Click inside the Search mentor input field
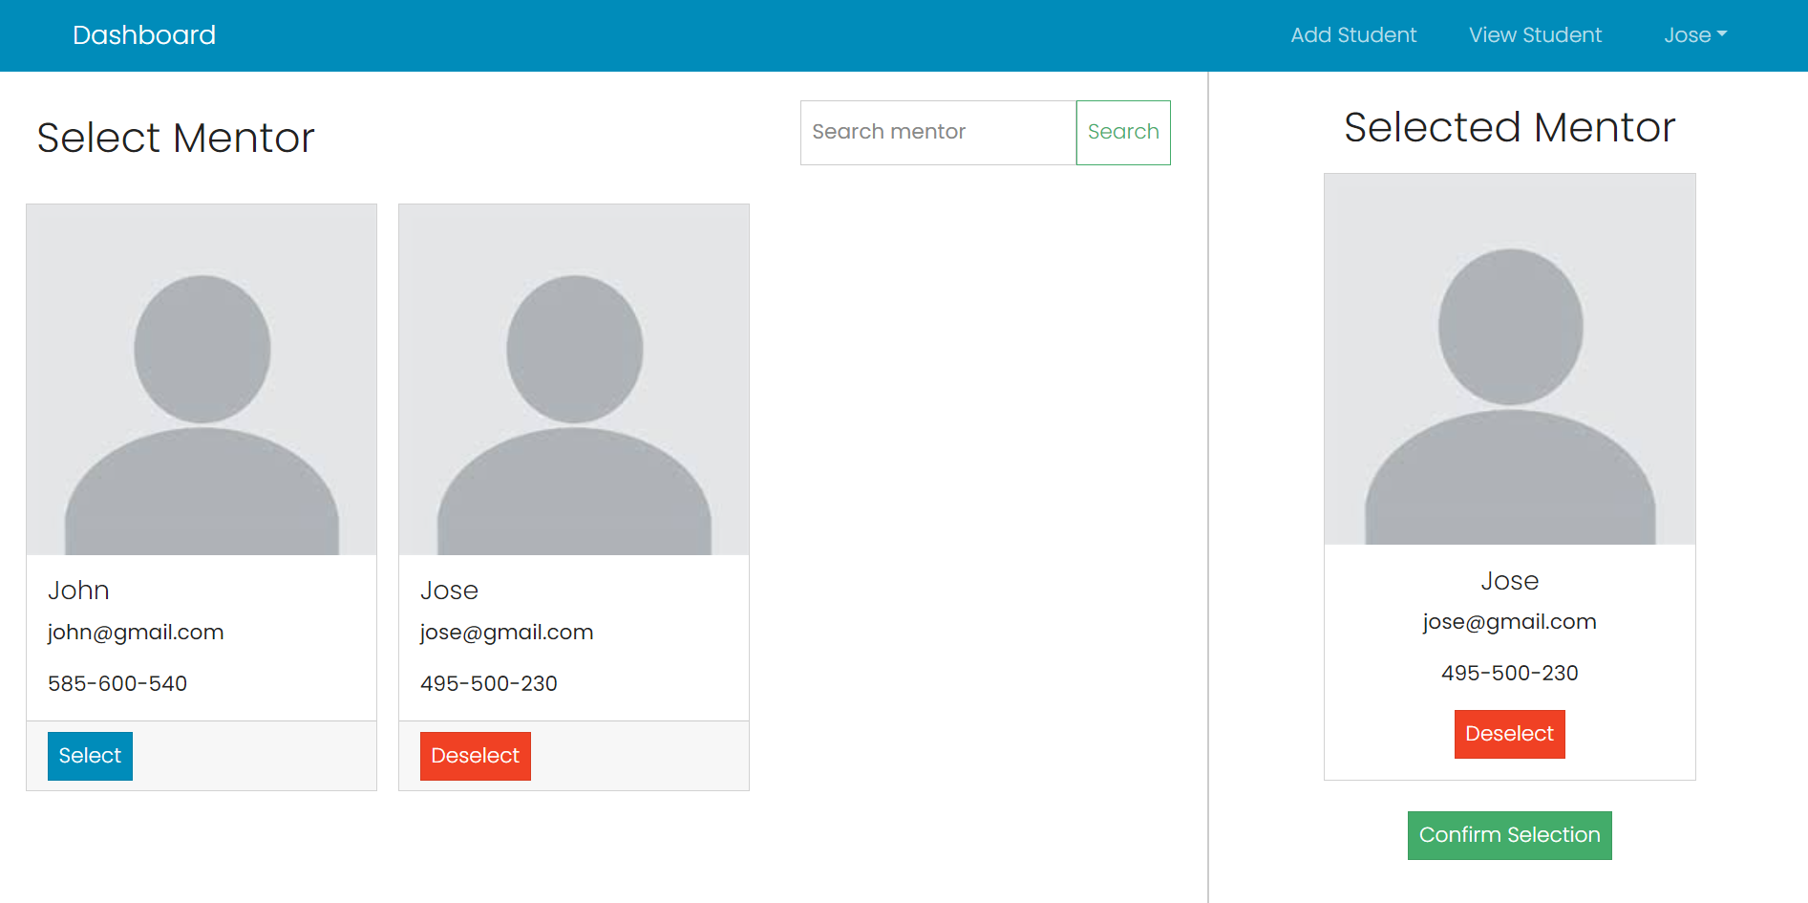Screen dimensions: 1808x903 click(x=938, y=132)
